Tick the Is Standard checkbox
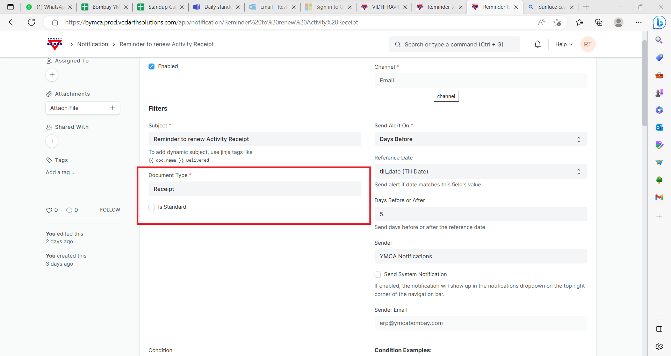 pos(152,207)
